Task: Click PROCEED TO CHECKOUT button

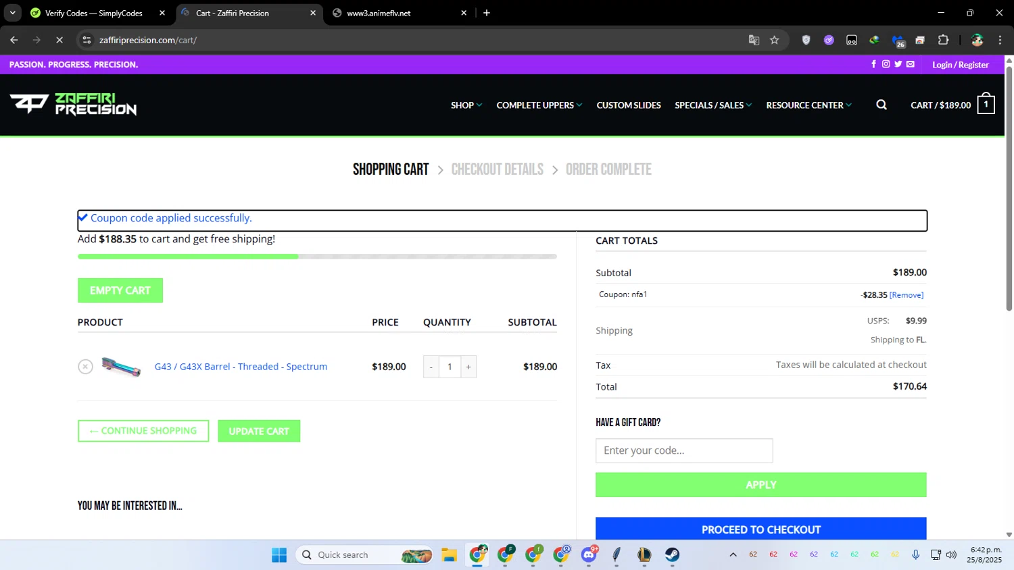Action: pyautogui.click(x=761, y=529)
